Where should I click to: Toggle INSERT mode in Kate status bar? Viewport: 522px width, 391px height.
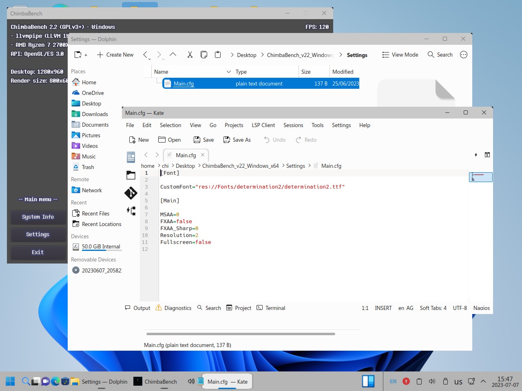point(383,308)
